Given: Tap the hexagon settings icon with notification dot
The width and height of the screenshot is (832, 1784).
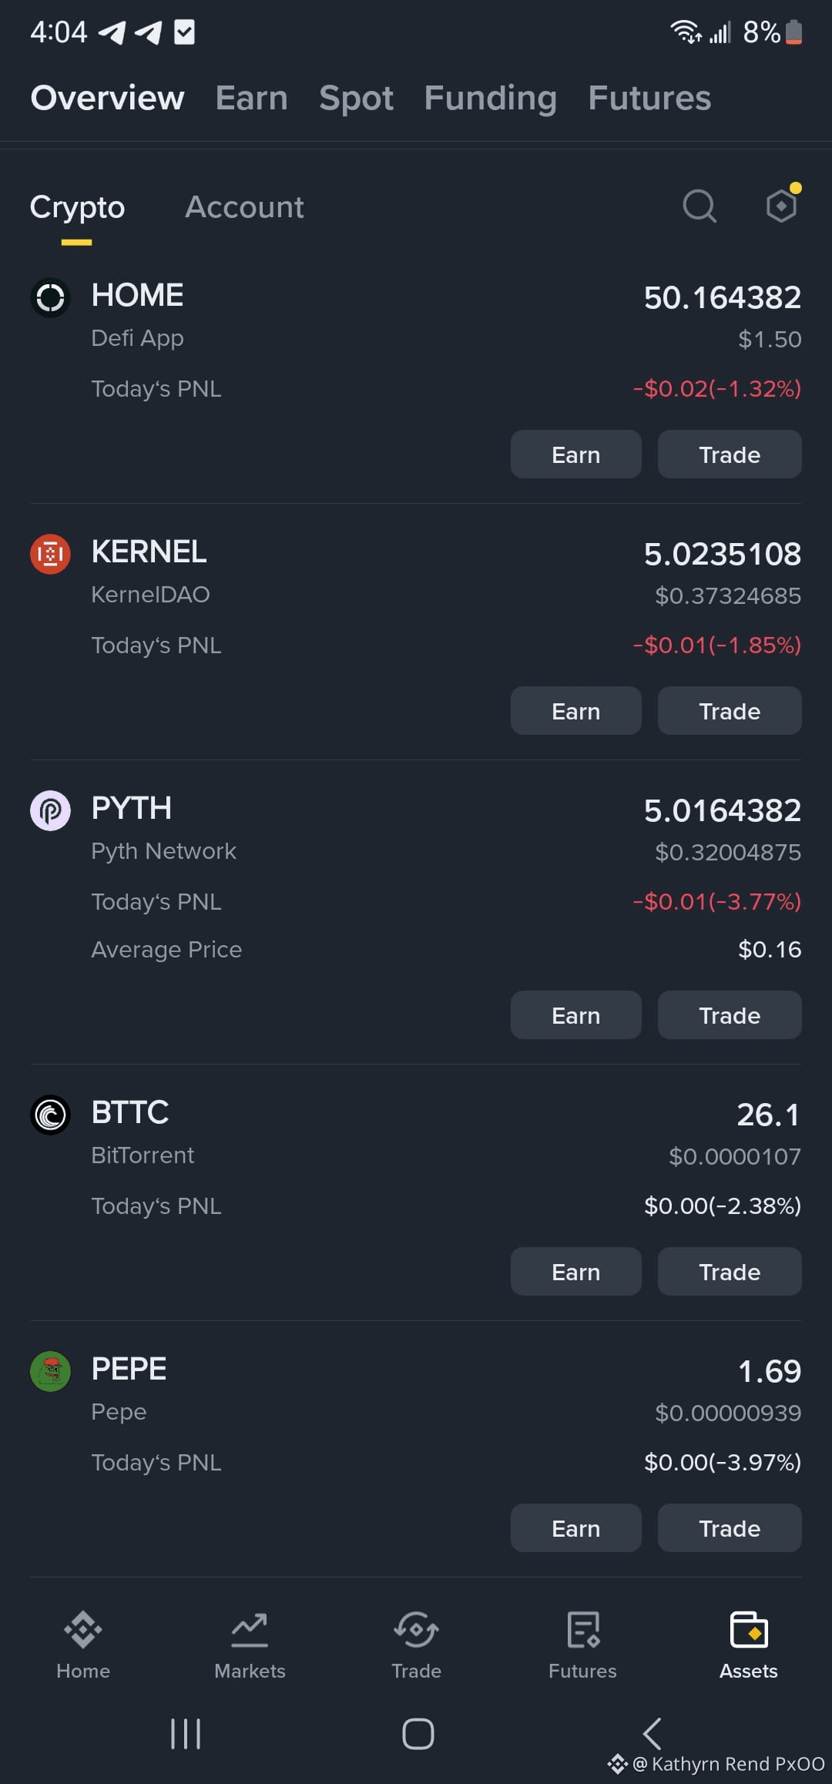Looking at the screenshot, I should click(783, 204).
